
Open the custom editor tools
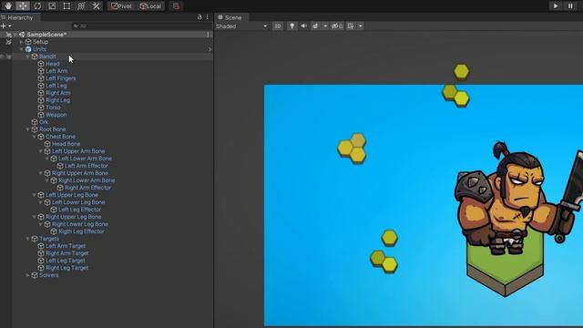tap(96, 6)
